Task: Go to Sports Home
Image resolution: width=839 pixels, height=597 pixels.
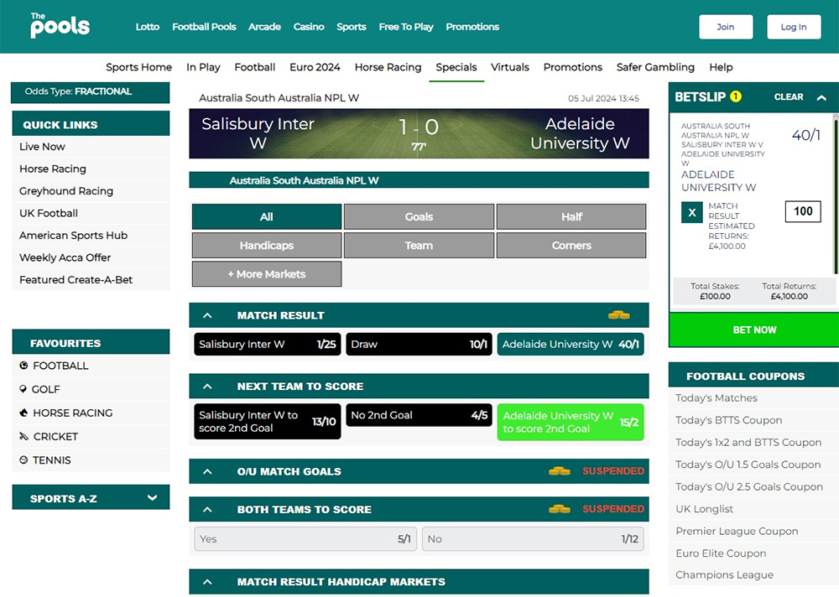Action: 139,67
